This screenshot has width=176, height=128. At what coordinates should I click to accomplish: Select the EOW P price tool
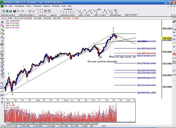click(2, 55)
